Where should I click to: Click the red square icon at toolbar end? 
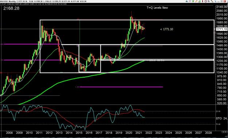[x=225, y=1]
